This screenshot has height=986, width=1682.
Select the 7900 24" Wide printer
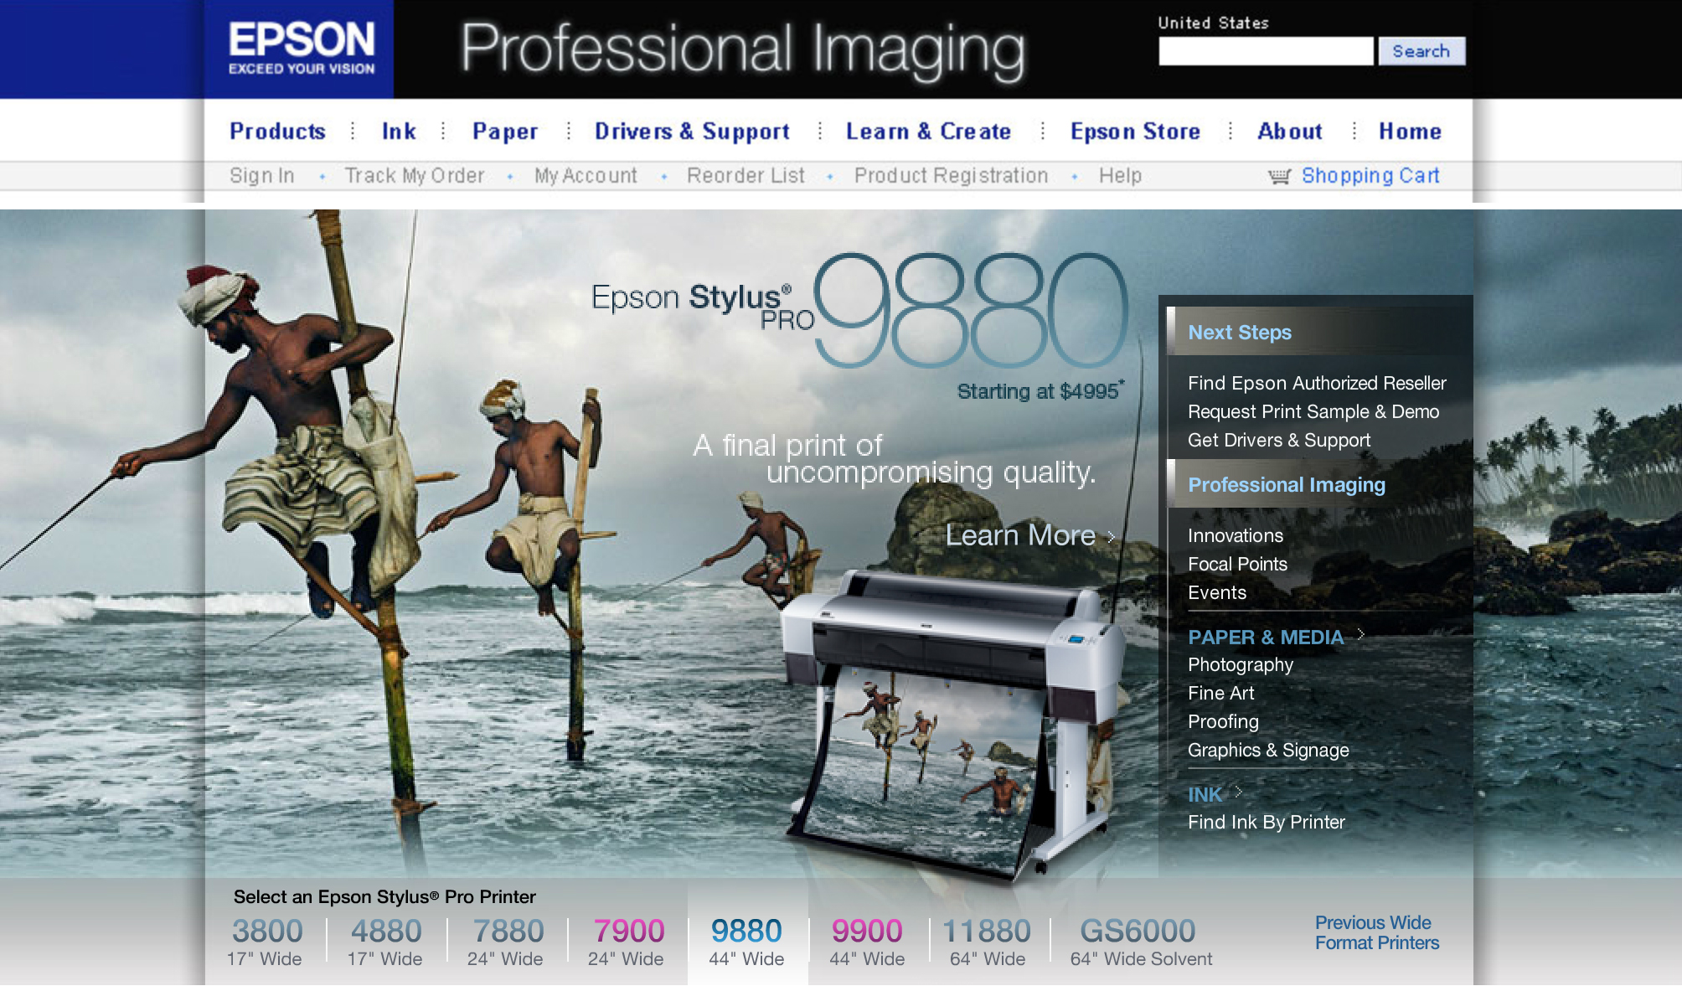[x=627, y=942]
